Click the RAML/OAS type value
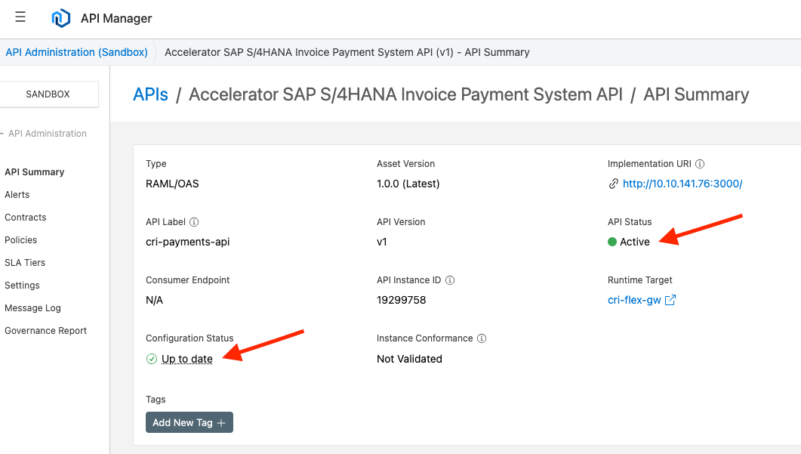 click(172, 184)
